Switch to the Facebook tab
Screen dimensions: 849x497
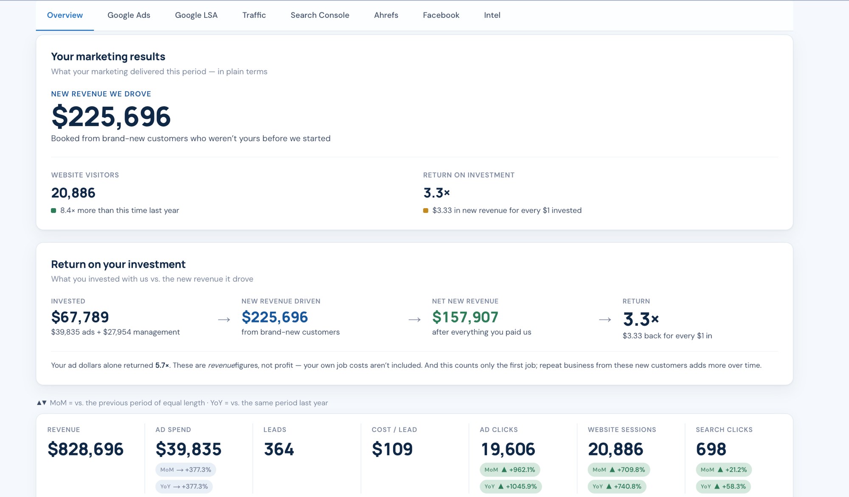point(441,15)
